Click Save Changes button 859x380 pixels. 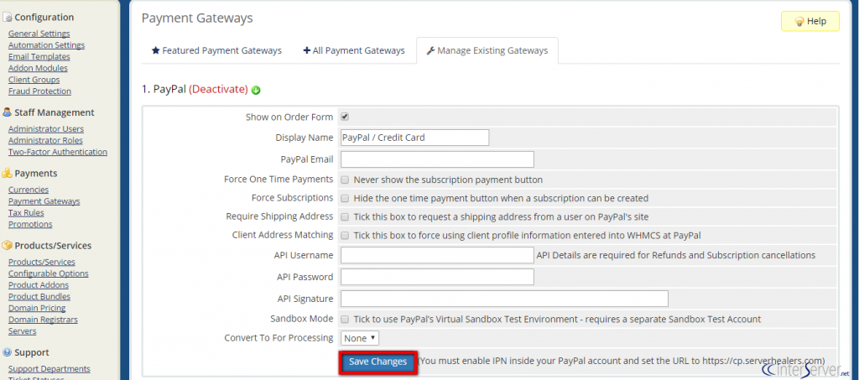point(378,362)
